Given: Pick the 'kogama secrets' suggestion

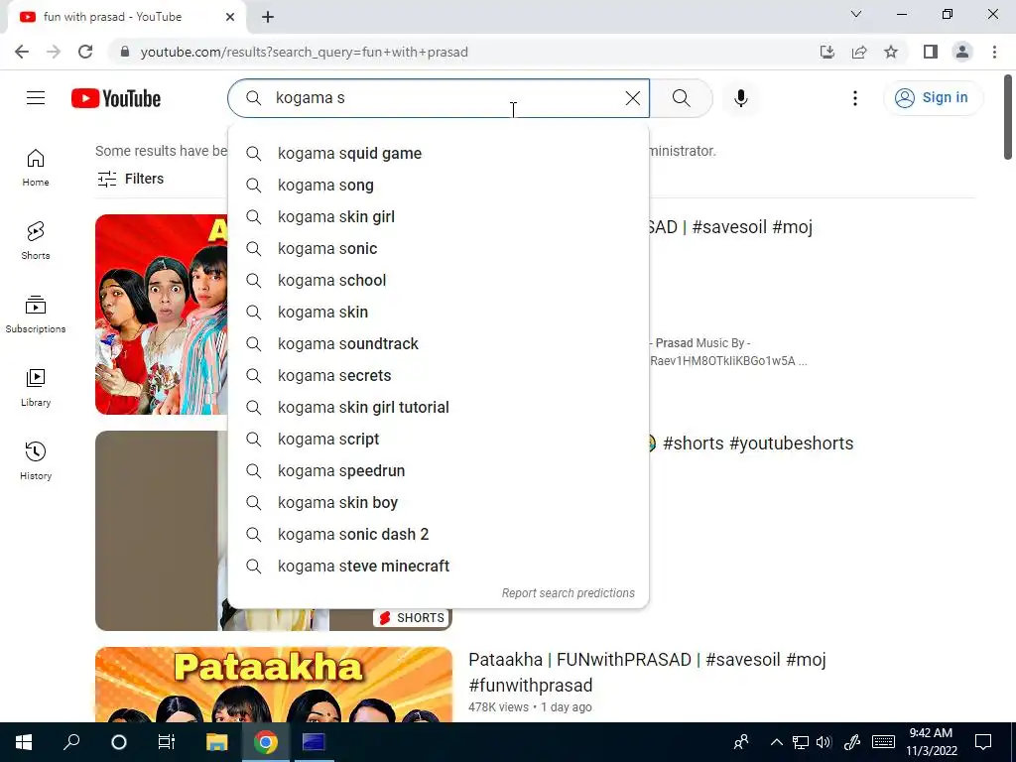Looking at the screenshot, I should (x=438, y=376).
